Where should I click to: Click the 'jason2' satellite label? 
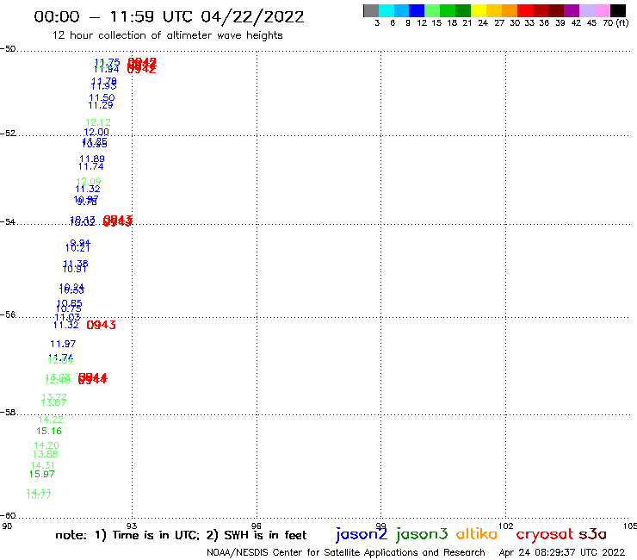[362, 534]
